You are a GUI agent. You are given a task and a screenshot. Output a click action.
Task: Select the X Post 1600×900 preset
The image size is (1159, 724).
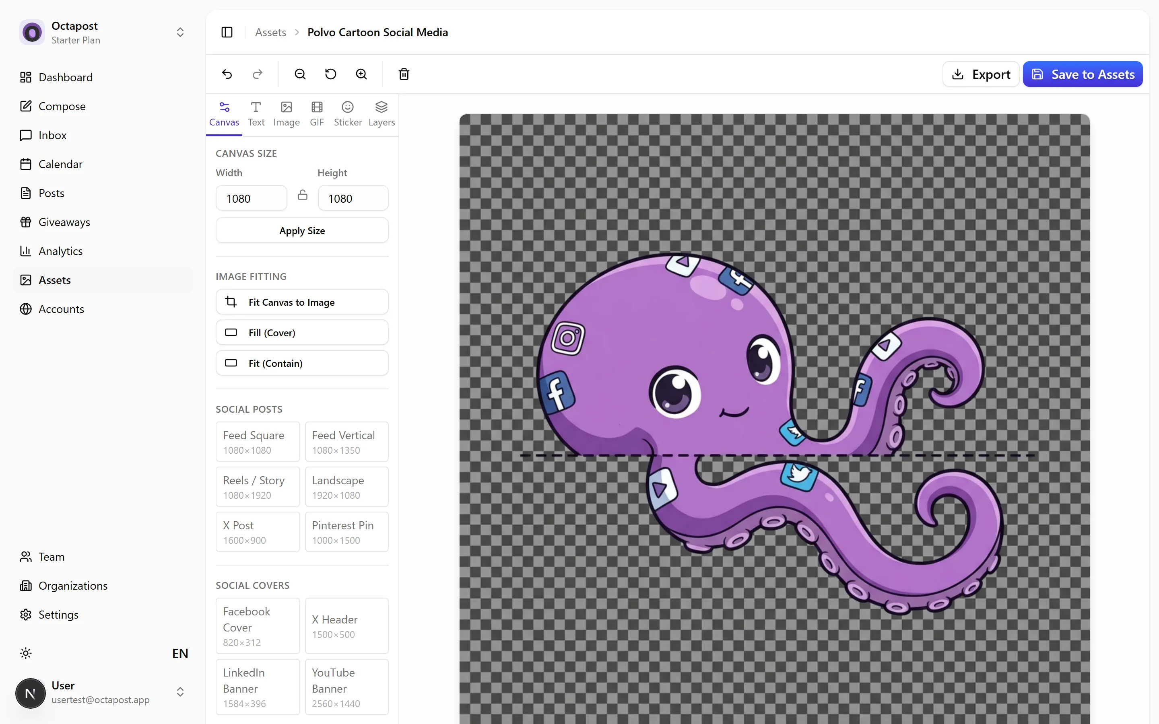tap(258, 531)
